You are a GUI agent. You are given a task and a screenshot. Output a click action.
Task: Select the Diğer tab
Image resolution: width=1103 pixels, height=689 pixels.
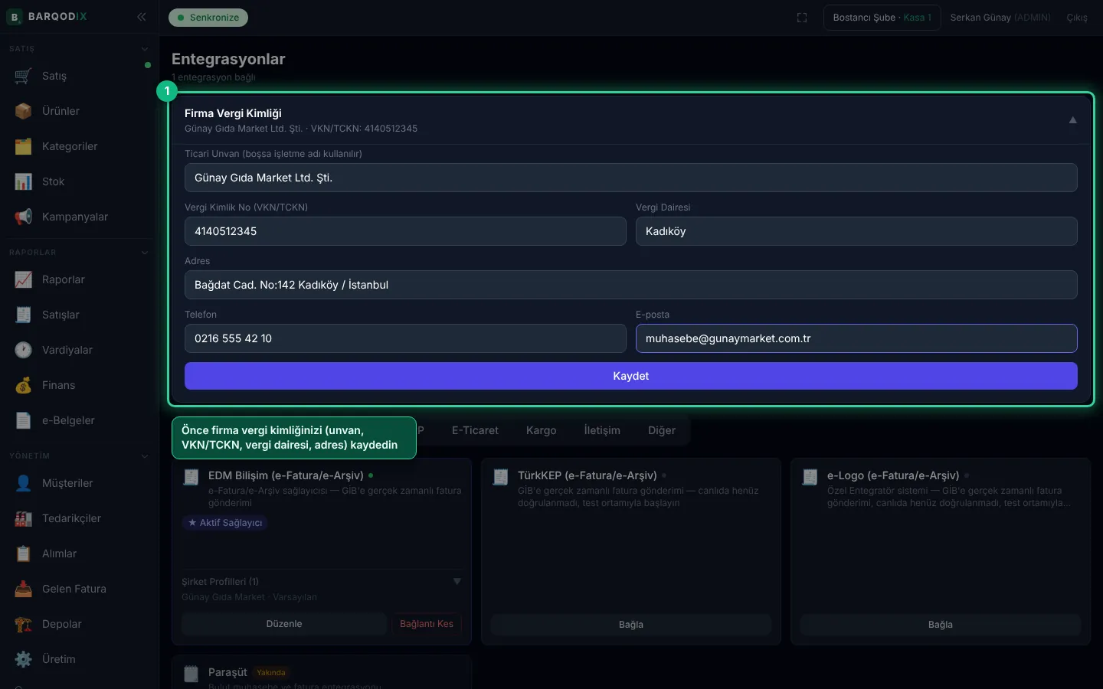[662, 430]
